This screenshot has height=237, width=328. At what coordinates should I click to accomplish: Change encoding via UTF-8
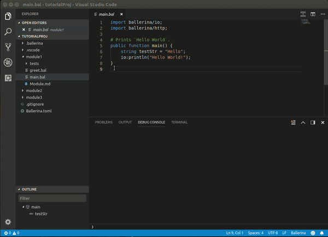coord(273,233)
